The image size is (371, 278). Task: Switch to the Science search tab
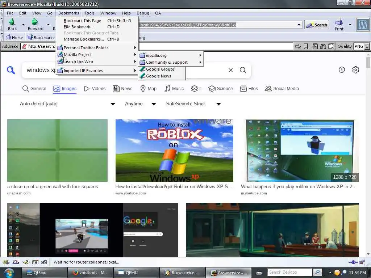point(221,89)
